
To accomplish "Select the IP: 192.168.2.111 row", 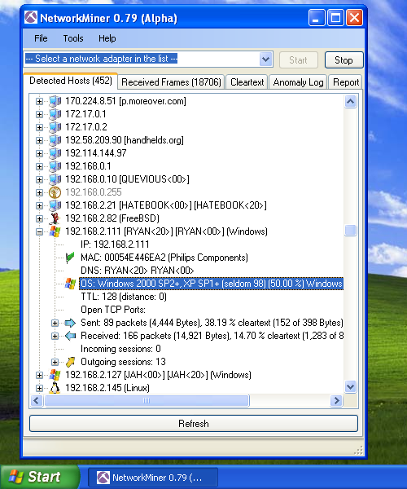I will [x=115, y=244].
